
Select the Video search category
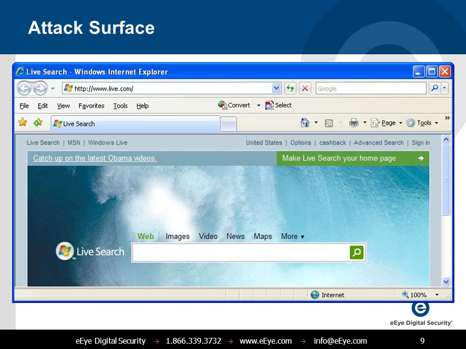tap(208, 236)
